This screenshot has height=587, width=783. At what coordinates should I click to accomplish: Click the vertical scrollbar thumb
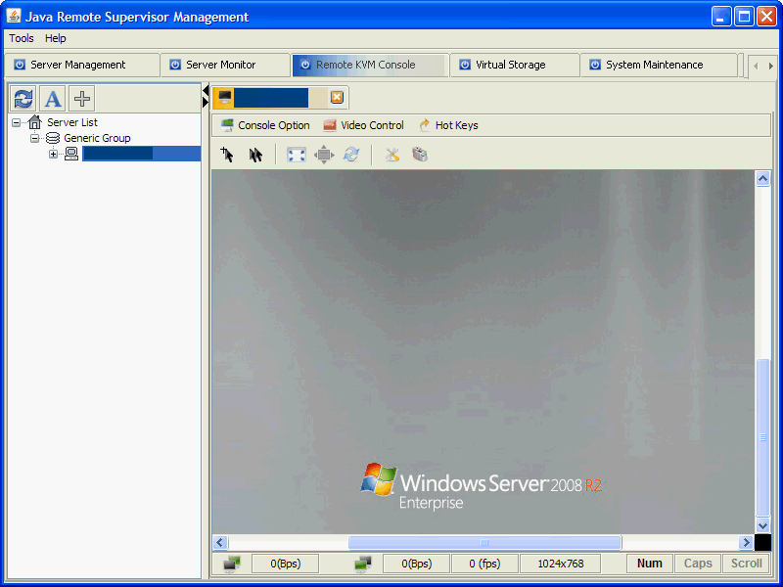(762, 437)
